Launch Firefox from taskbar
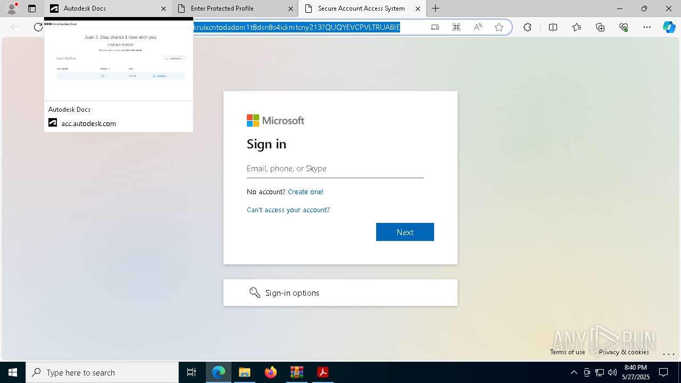 click(271, 372)
